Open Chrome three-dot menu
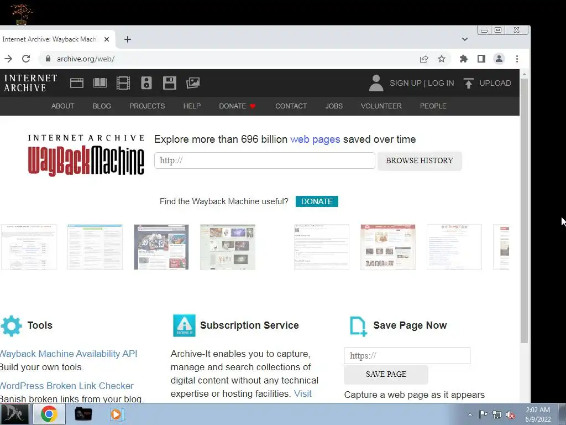The height and width of the screenshot is (425, 566). click(517, 59)
